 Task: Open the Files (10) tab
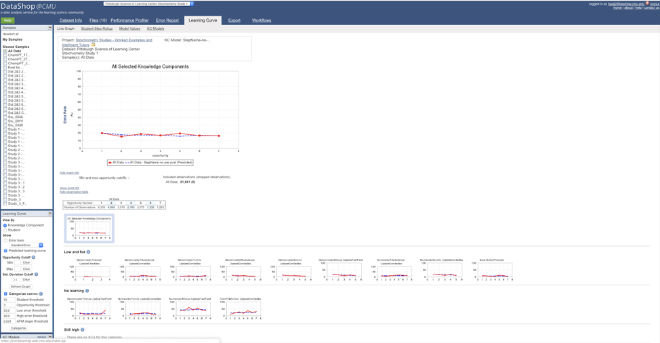[x=98, y=20]
